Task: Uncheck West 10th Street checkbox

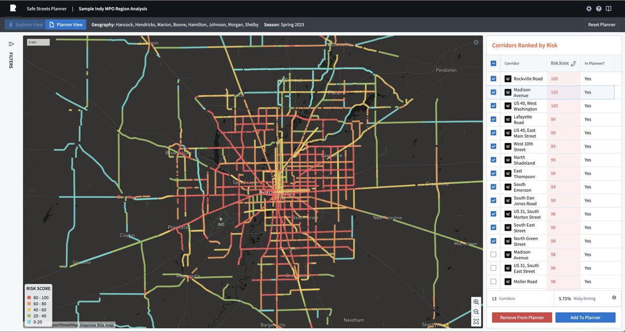Action: pos(493,146)
